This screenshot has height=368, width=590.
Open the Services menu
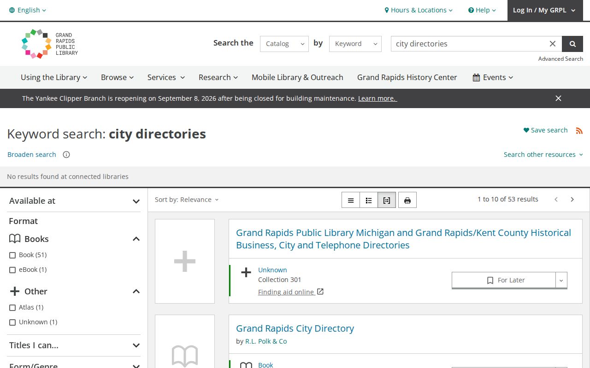(166, 77)
